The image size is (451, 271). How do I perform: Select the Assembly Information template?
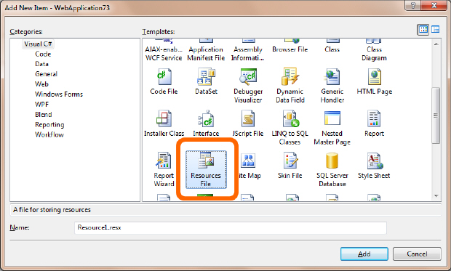pos(248,51)
